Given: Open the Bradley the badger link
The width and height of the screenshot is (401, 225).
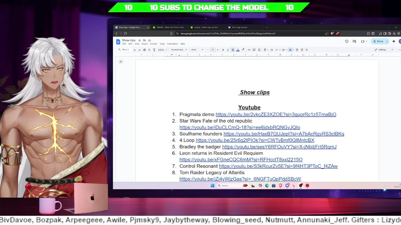Looking at the screenshot, I should [x=279, y=147].
